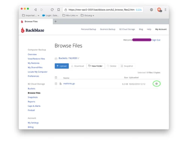Open the methinks.go file link
This screenshot has width=188, height=141.
click(x=69, y=83)
